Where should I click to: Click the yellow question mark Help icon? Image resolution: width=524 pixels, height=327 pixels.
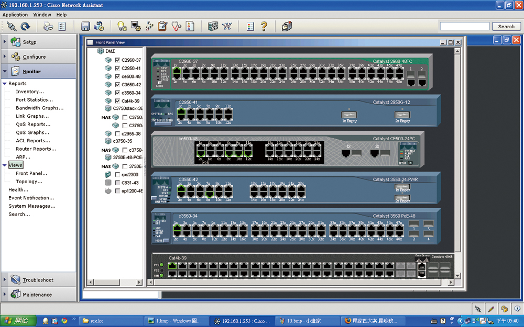[x=264, y=26]
